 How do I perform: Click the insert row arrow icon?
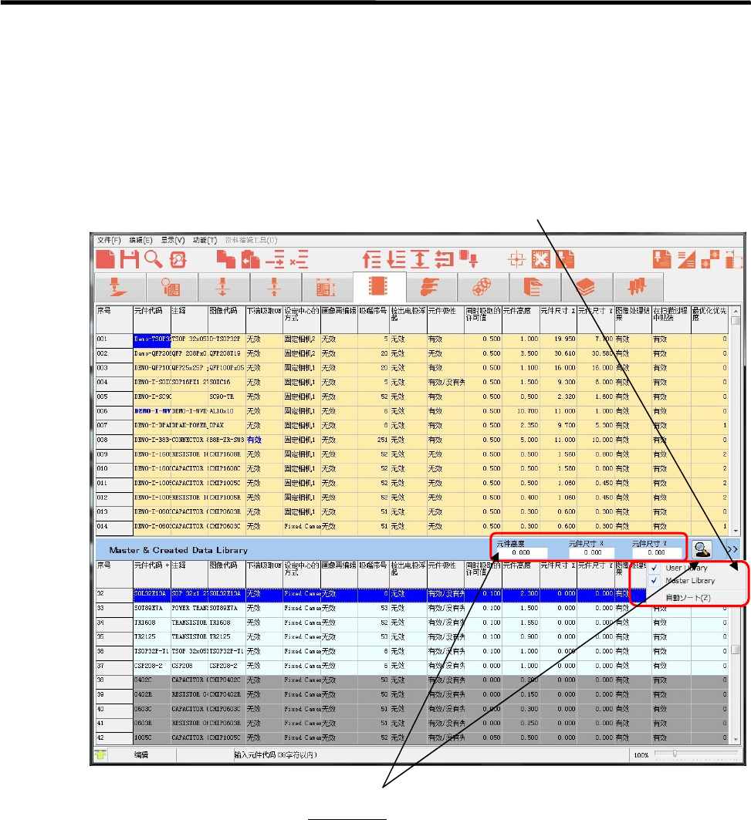(x=276, y=259)
